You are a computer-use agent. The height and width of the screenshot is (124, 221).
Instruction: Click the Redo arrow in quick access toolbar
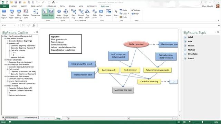pos(43,2)
